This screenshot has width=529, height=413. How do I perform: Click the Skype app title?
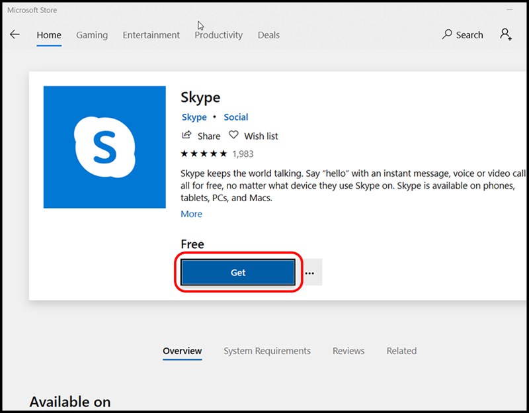point(200,98)
